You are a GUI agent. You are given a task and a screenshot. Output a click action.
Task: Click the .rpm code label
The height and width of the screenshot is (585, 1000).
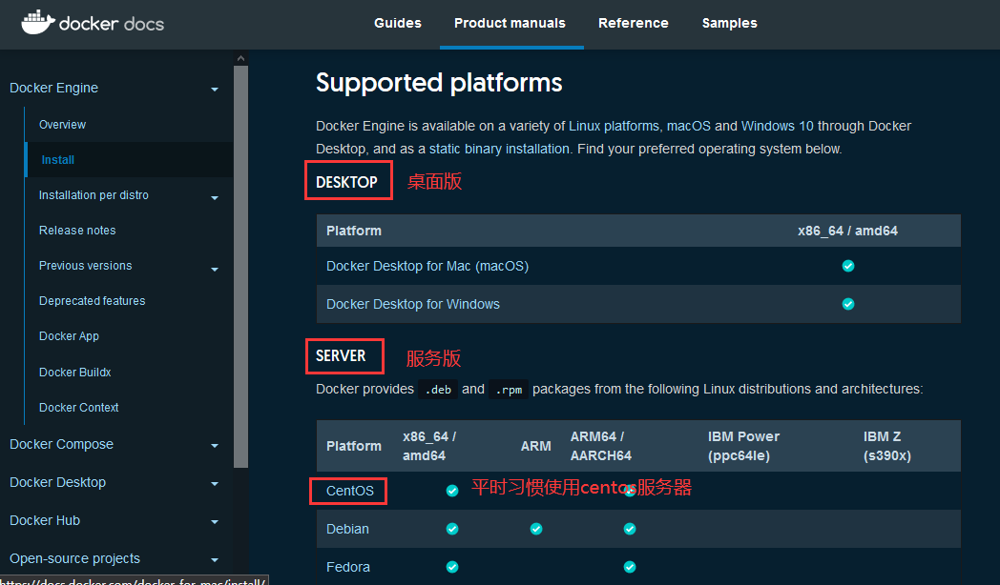(x=509, y=390)
